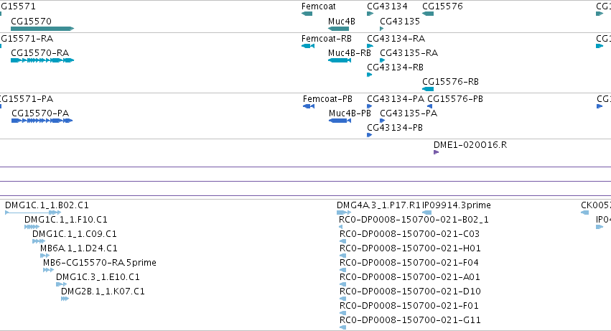Image resolution: width=611 pixels, height=331 pixels.
Task: Click the DMG1C.1_1.C09.C1 EST label
Action: (x=75, y=234)
